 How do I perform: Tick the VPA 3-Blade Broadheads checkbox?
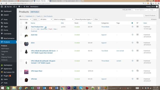[x=21, y=61]
